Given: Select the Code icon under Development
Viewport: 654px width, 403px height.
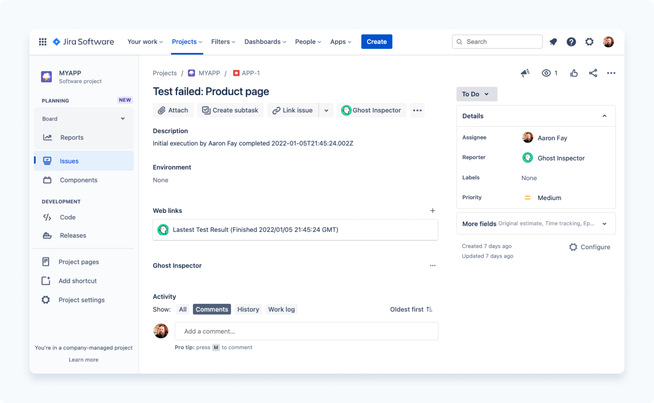Looking at the screenshot, I should coord(47,217).
